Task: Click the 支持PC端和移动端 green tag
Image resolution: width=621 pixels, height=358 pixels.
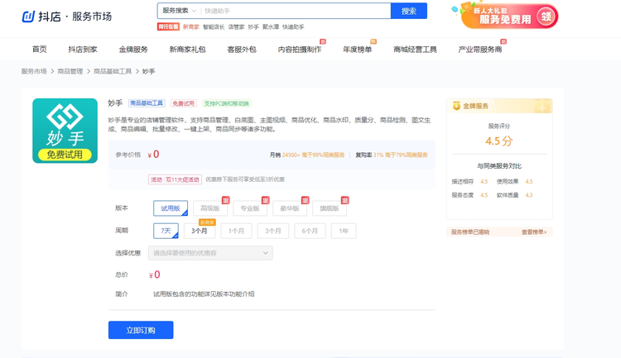Action: point(227,103)
